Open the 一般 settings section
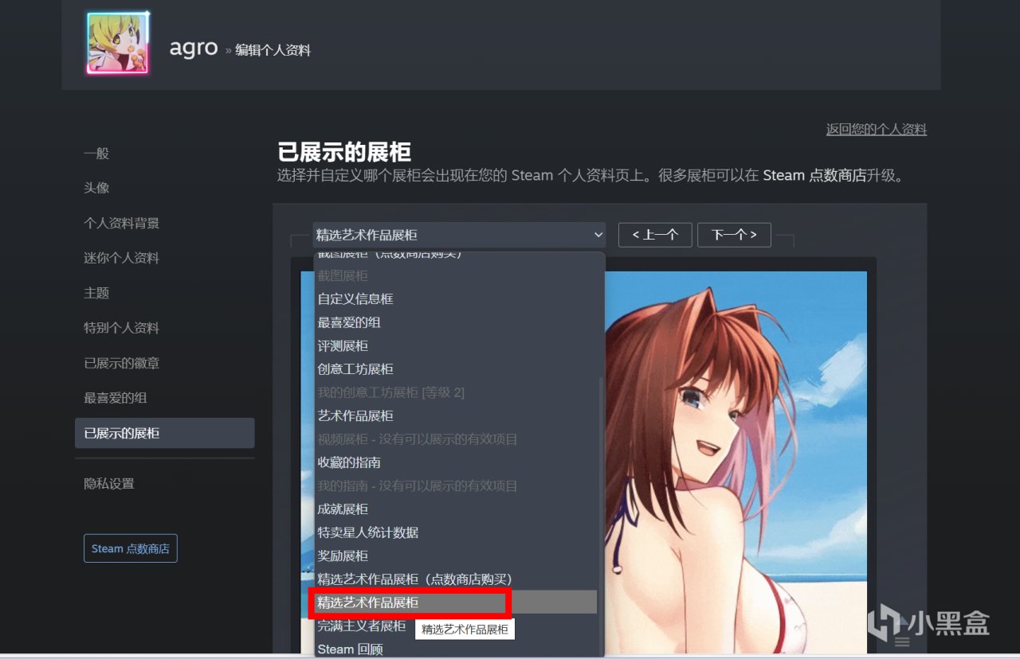Image resolution: width=1020 pixels, height=659 pixels. tap(96, 153)
